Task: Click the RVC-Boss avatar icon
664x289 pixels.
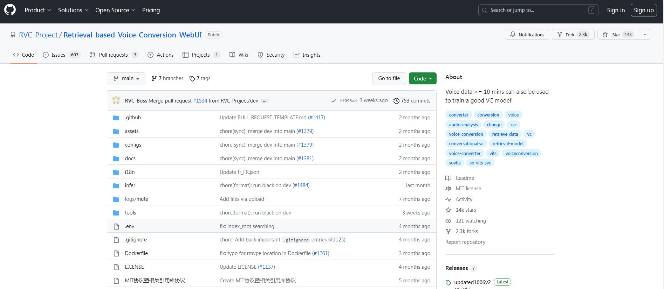Action: tap(116, 100)
